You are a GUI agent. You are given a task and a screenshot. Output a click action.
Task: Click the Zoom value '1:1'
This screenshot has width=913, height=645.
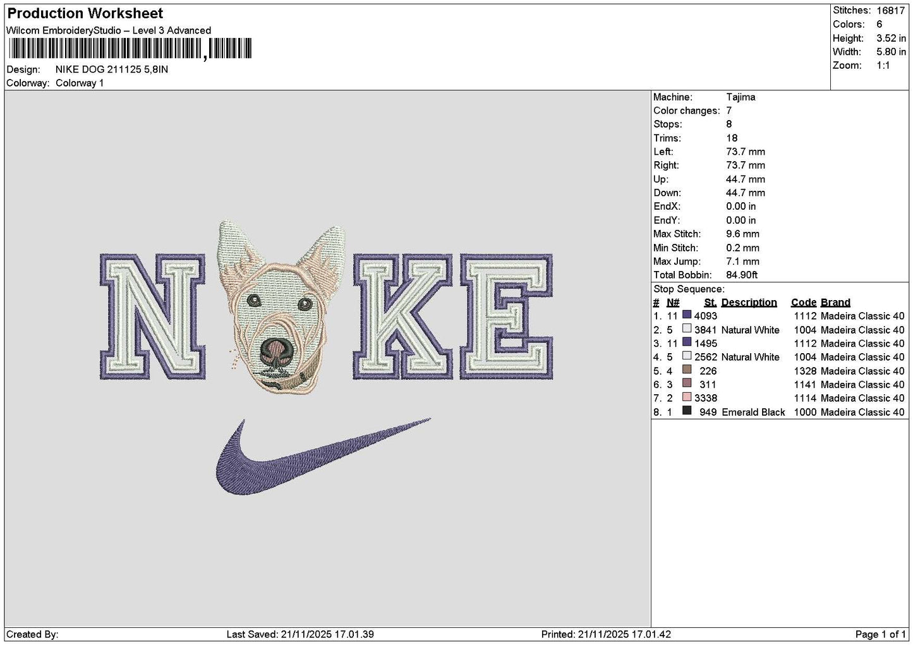883,65
